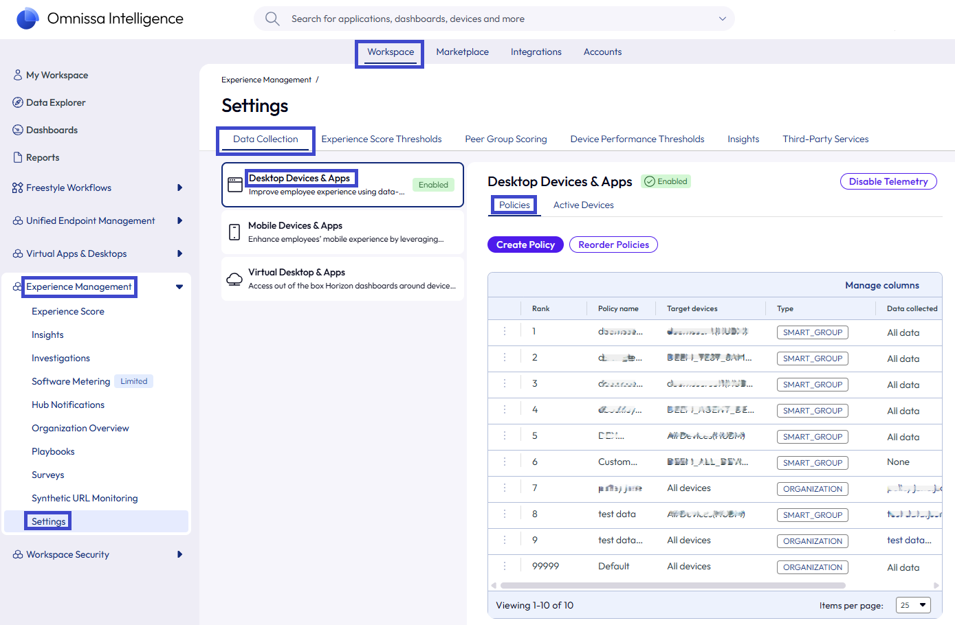Expand the search bar dropdown chevron
This screenshot has height=625, width=955.
pyautogui.click(x=723, y=19)
